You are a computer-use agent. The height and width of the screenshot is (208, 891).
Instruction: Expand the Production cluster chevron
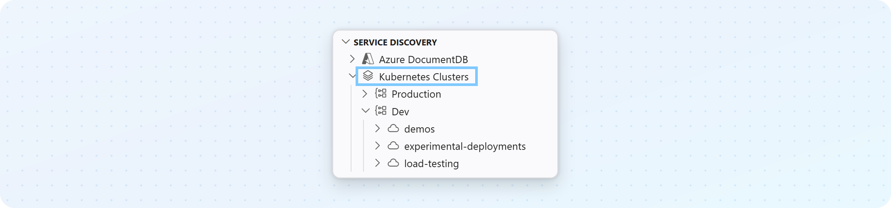[x=365, y=94]
